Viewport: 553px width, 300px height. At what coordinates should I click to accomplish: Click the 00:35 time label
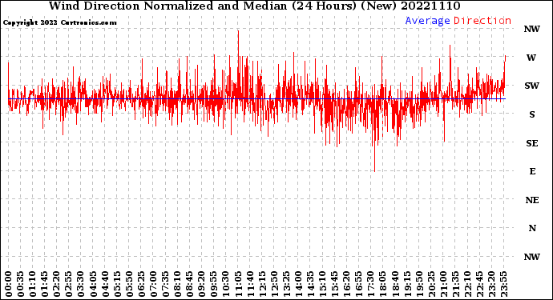pyautogui.click(x=21, y=285)
